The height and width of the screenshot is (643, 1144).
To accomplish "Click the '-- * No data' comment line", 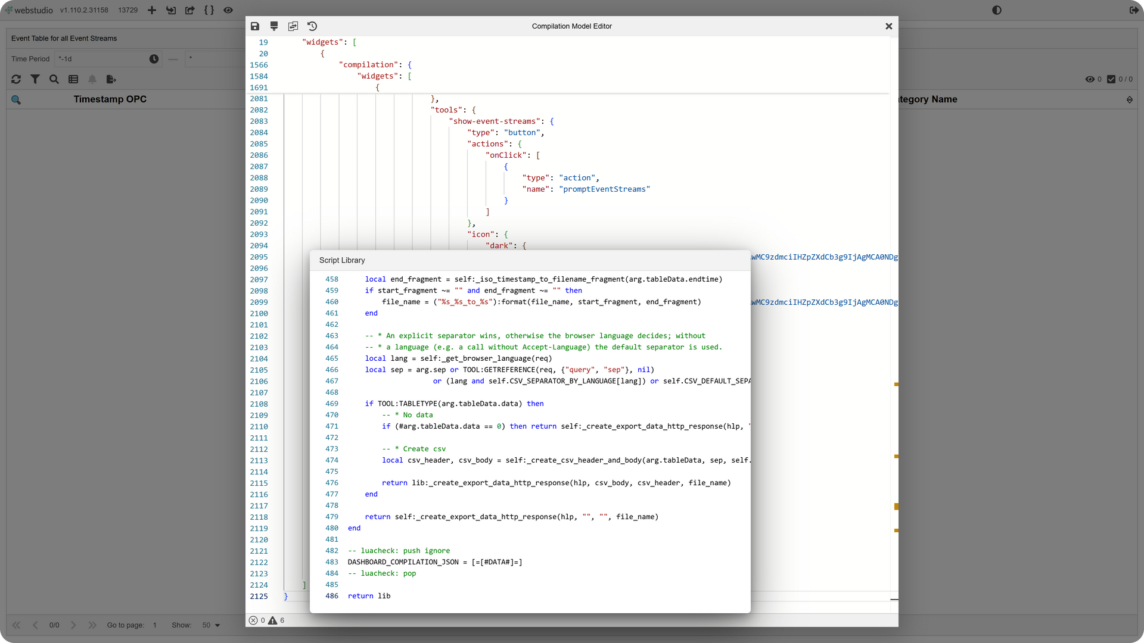I will click(x=408, y=415).
